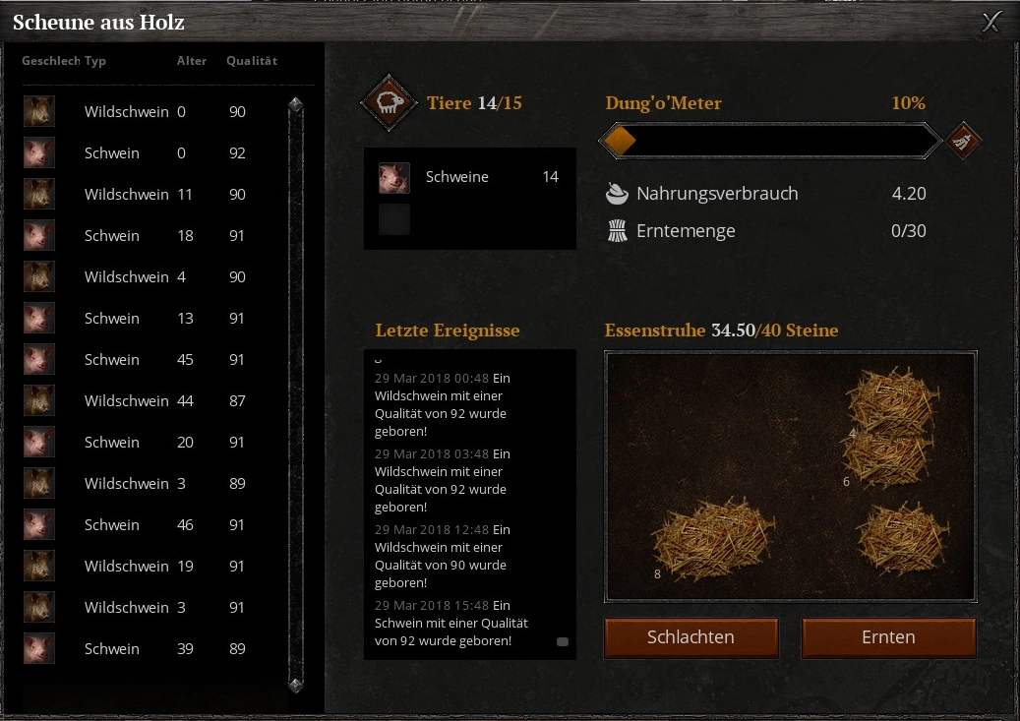Select the straw pile with count 8
This screenshot has width=1020, height=721.
coord(713,540)
